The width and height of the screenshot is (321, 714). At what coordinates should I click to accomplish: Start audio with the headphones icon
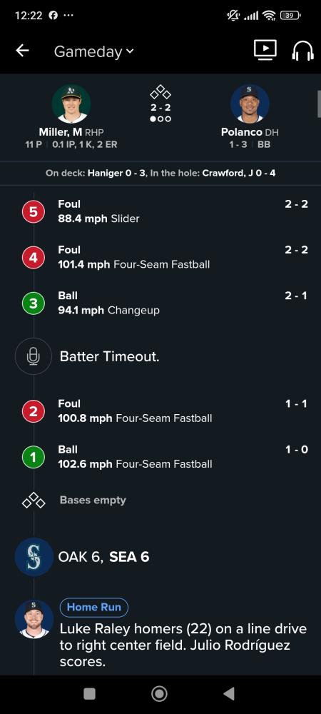point(302,51)
